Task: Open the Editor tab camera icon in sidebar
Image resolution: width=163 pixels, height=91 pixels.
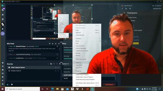Action: (3, 6)
